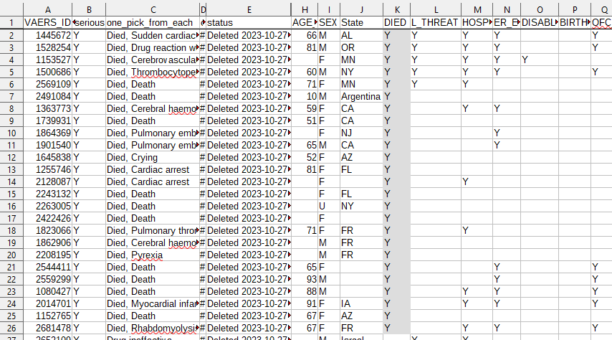
Task: Click the HOSP 'Y' cell in row 18
Action: pyautogui.click(x=477, y=230)
